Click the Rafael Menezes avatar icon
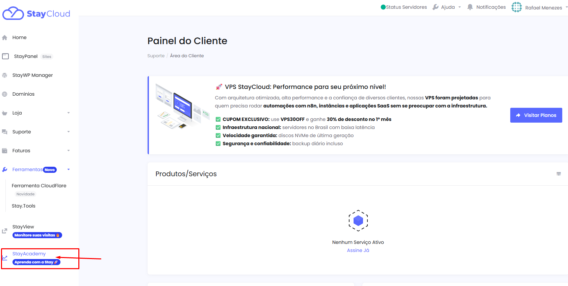Image resolution: width=568 pixels, height=286 pixels. click(516, 7)
